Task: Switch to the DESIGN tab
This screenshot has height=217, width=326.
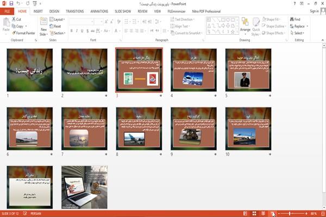Action: click(54, 11)
